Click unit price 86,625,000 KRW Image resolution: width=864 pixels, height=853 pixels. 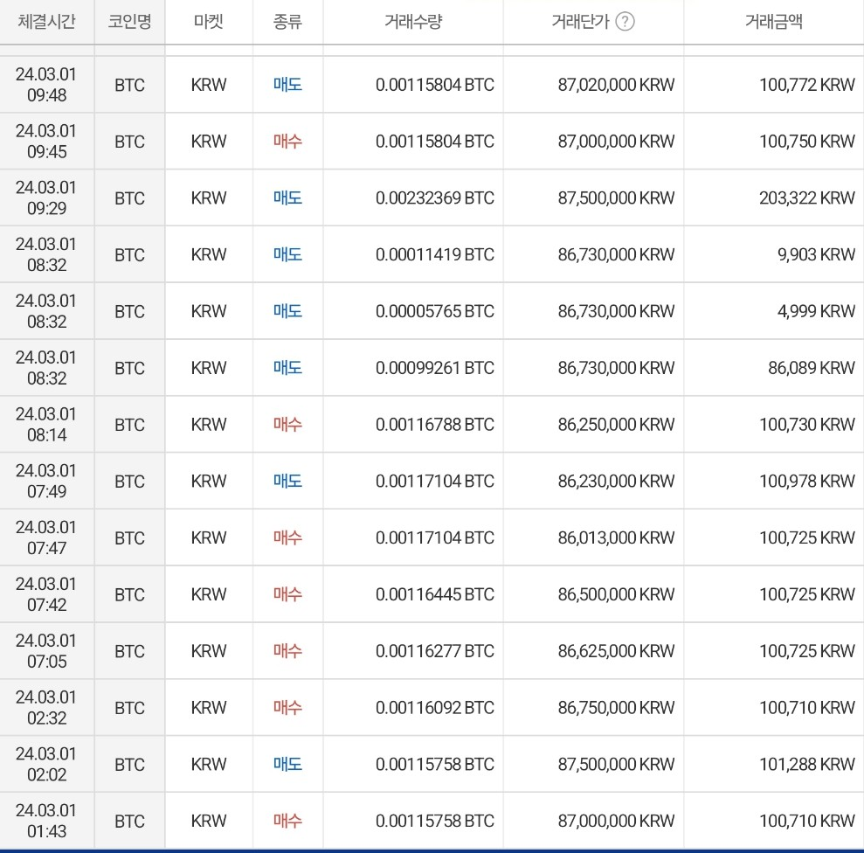pyautogui.click(x=616, y=651)
